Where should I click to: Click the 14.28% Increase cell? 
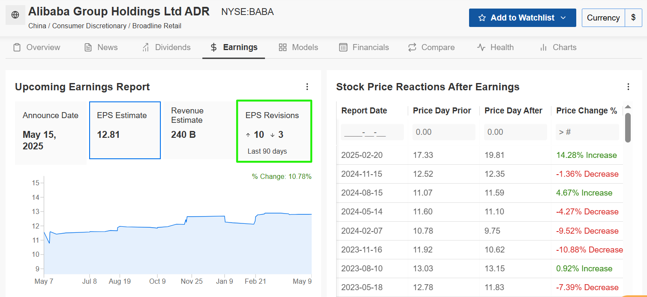587,155
